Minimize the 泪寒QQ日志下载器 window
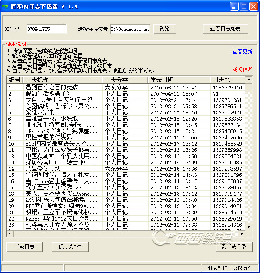 (234, 7)
